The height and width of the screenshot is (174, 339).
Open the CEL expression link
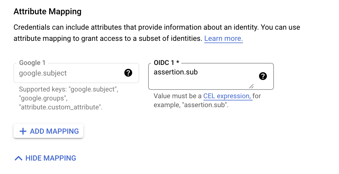point(228,96)
